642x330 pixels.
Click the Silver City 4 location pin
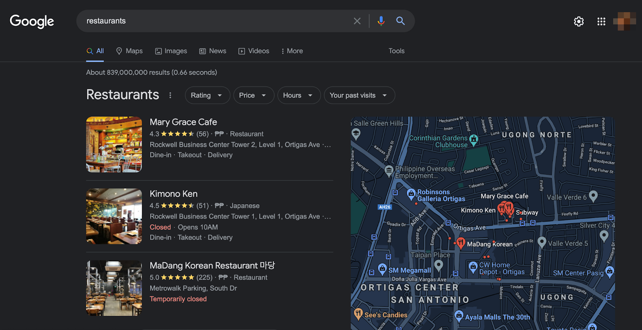tap(604, 236)
